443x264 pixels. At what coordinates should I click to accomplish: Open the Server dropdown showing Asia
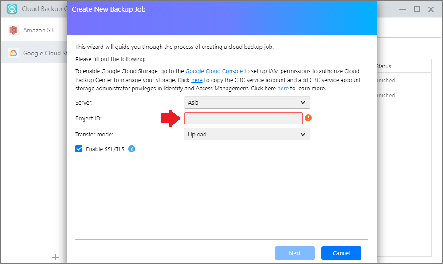[247, 102]
